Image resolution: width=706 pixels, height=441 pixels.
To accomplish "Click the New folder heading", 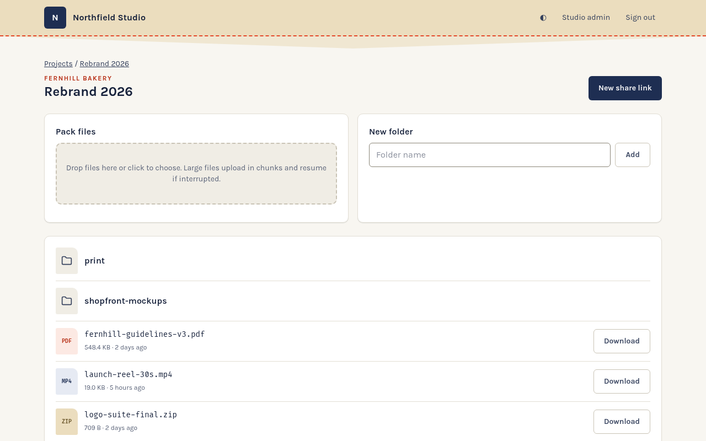I will pyautogui.click(x=391, y=132).
